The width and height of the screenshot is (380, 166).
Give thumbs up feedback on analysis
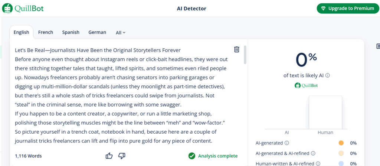[109, 156]
